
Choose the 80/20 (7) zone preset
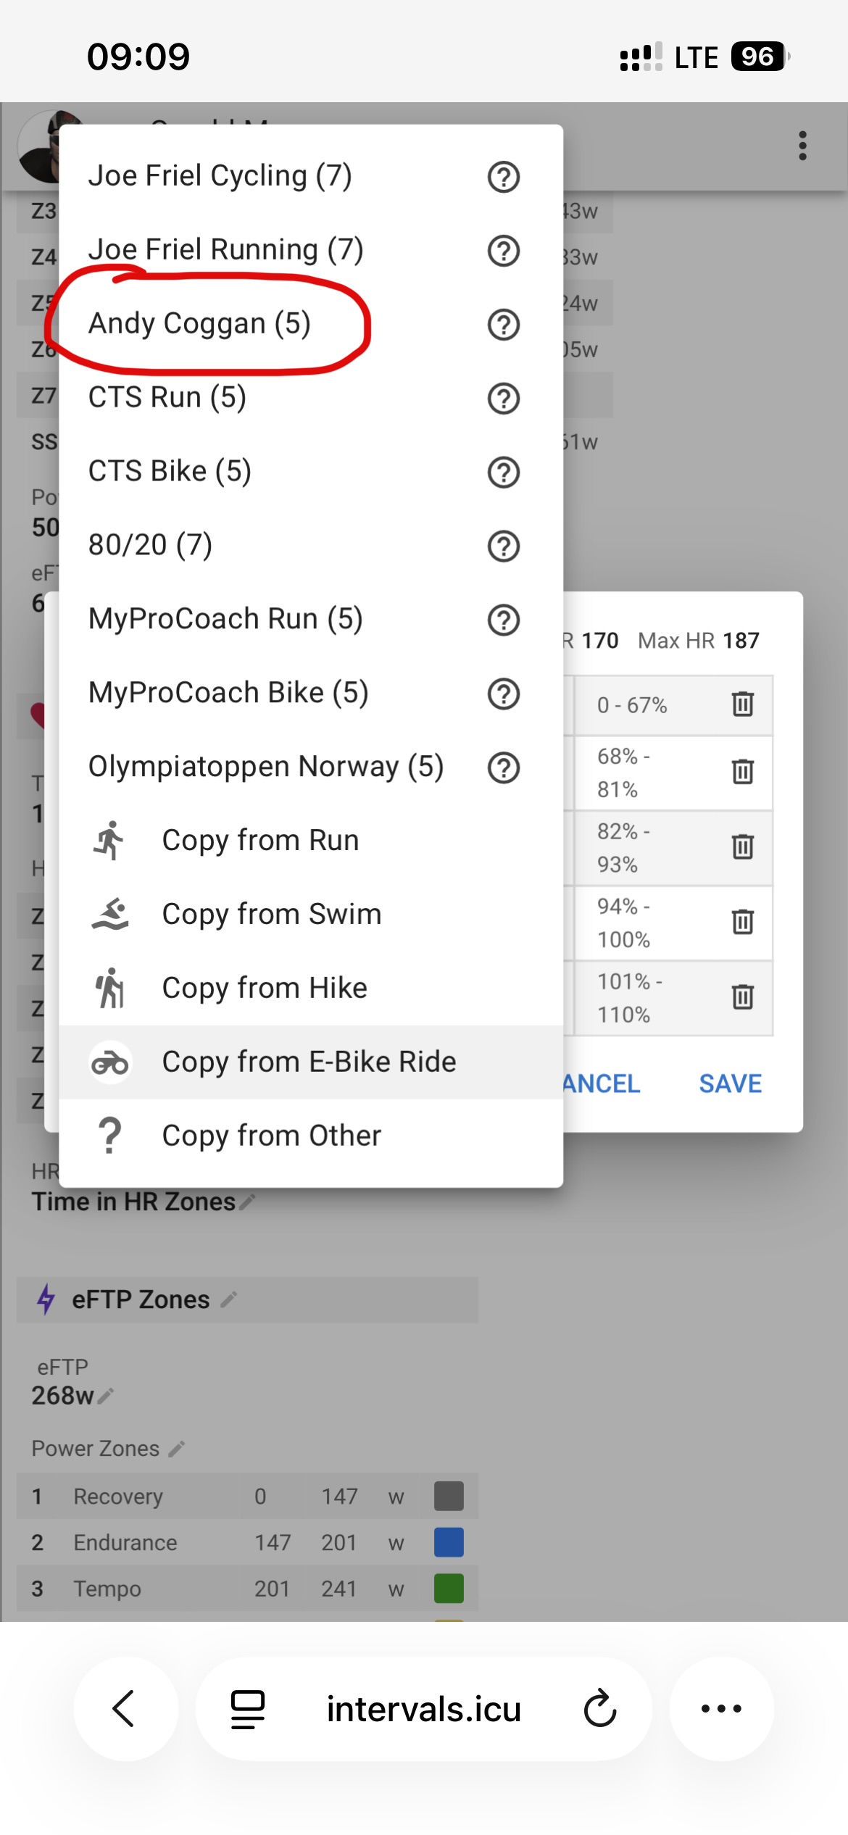point(150,545)
